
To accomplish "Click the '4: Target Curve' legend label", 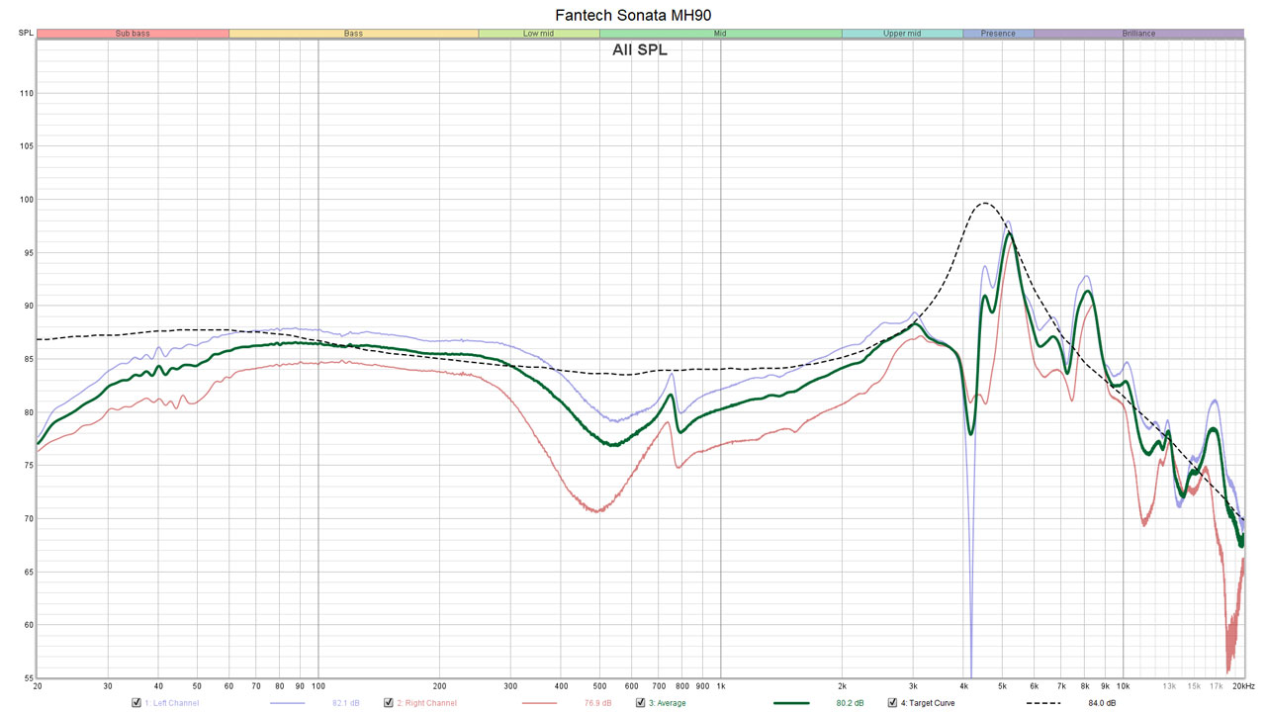I will (x=928, y=703).
